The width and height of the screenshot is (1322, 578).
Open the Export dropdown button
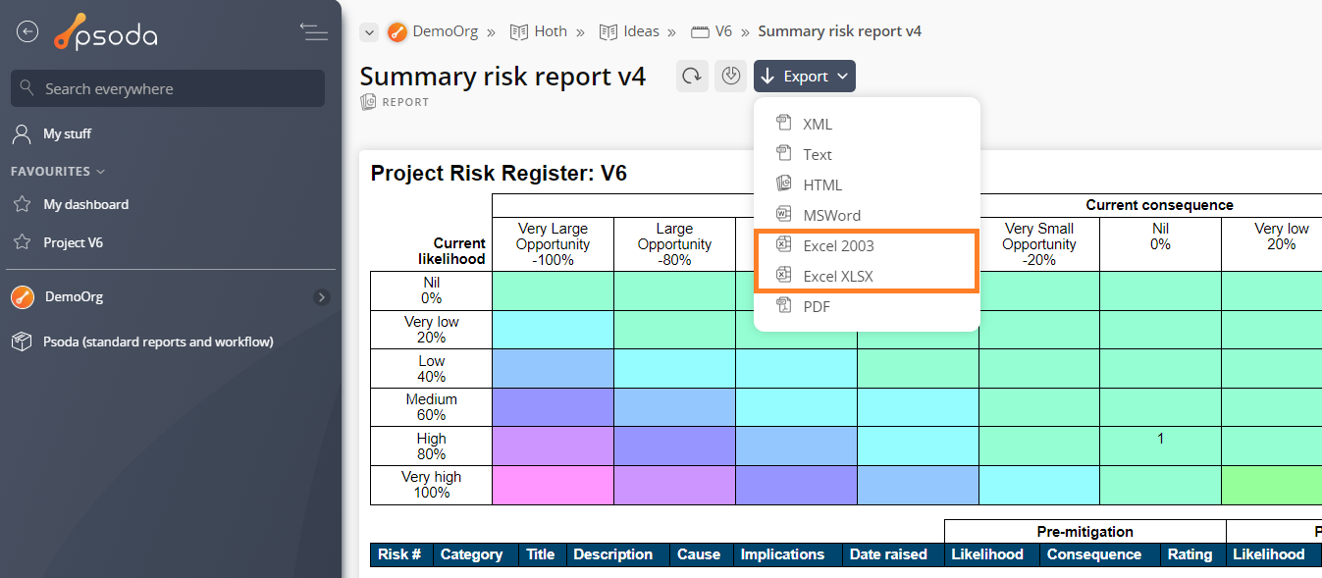coord(804,77)
